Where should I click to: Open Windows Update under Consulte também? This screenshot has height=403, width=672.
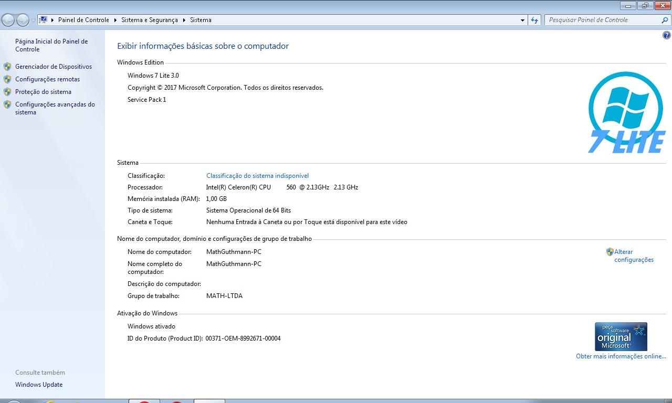(x=39, y=385)
